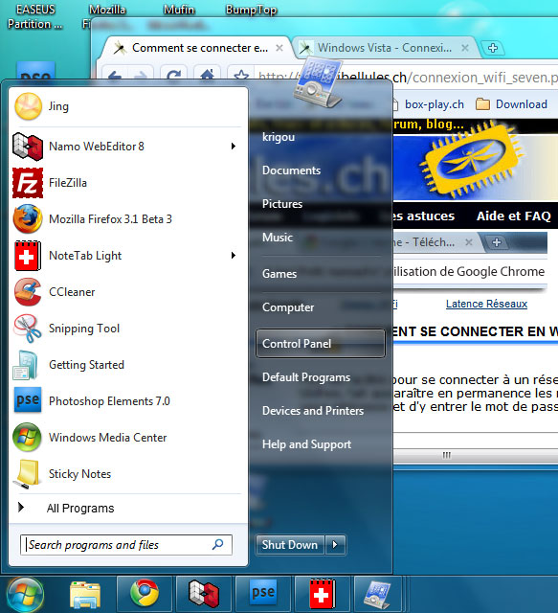This screenshot has height=613, width=558.
Task: Start CCleaner from the Start menu
Action: click(x=128, y=291)
